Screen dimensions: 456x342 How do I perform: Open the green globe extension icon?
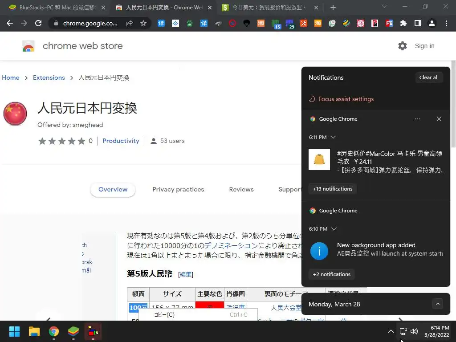coord(332,23)
